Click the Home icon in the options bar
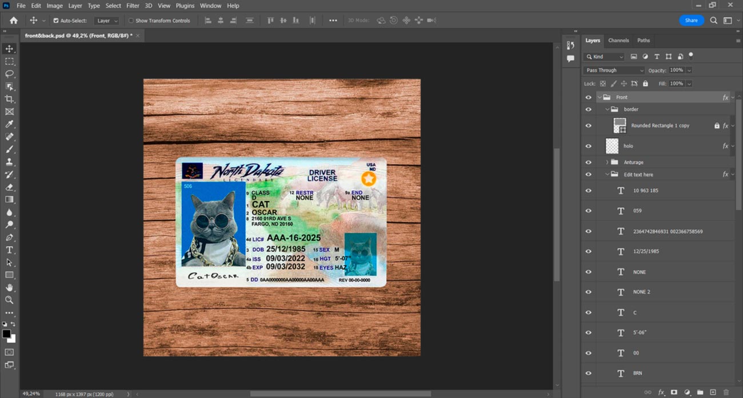Viewport: 743px width, 398px height. (14, 21)
